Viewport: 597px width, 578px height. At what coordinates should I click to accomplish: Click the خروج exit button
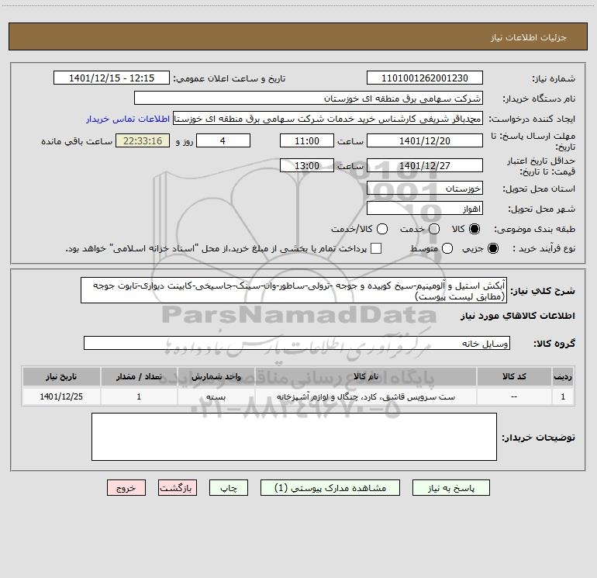point(126,488)
